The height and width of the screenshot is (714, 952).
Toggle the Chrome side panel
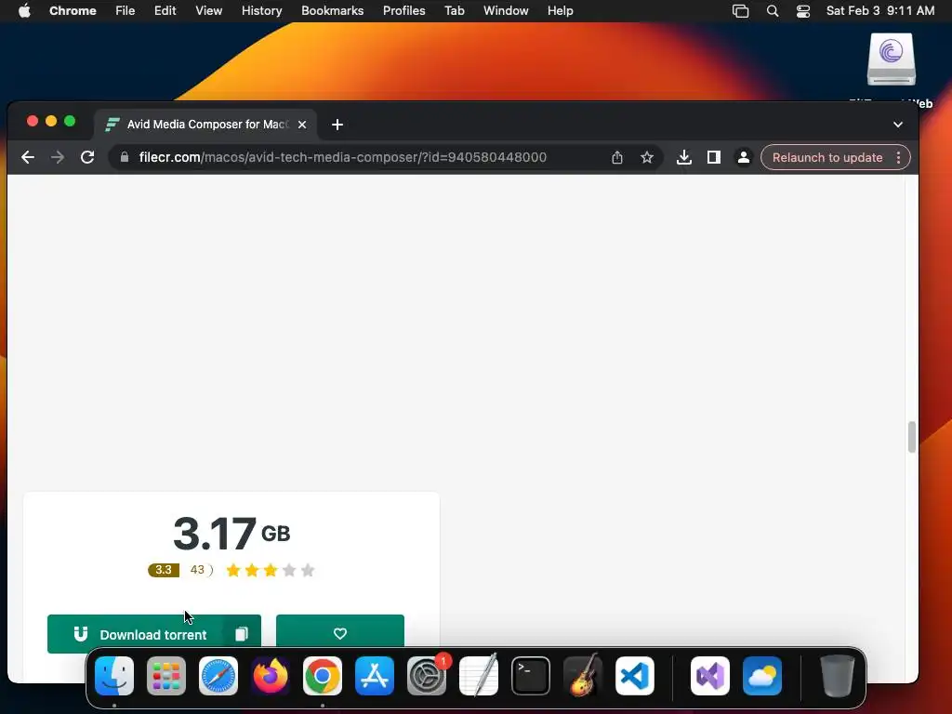tap(713, 157)
